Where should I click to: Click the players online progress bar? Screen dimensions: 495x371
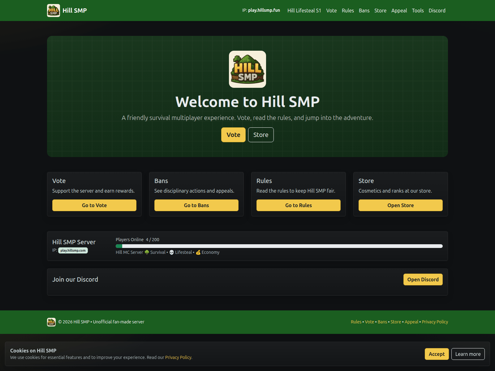pyautogui.click(x=279, y=246)
